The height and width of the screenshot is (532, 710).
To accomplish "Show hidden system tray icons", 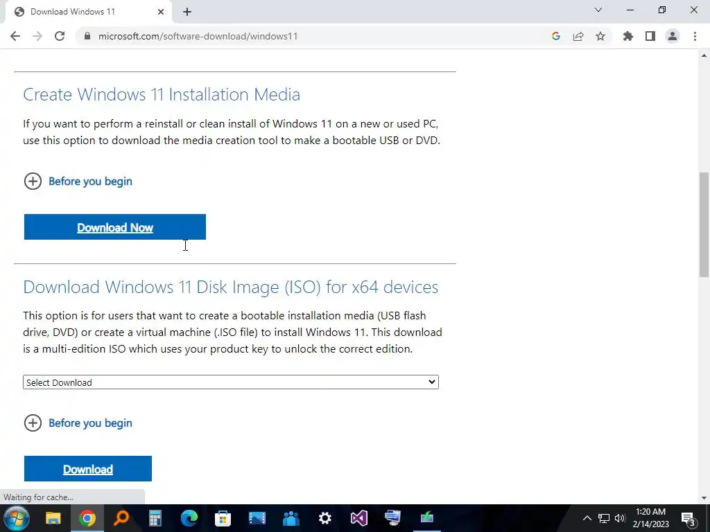I will coord(587,518).
